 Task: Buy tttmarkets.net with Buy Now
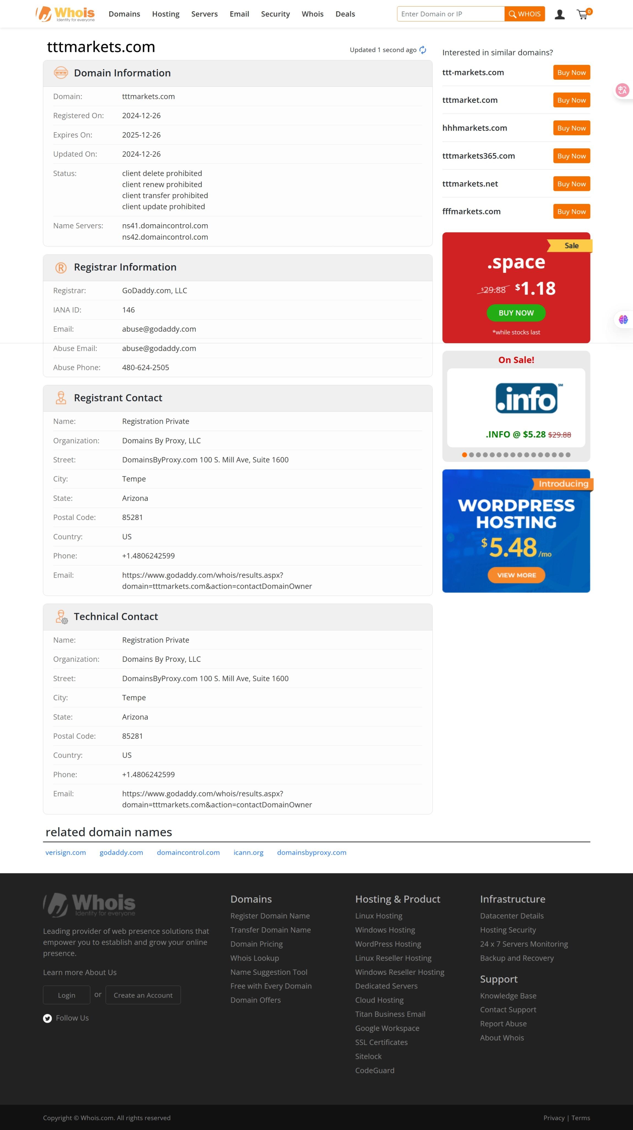(572, 184)
